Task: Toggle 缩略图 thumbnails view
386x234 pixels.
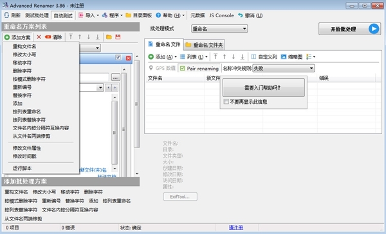Action: click(x=291, y=57)
